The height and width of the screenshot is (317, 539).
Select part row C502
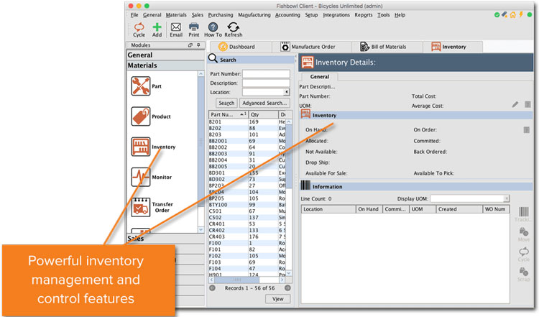[247, 217]
